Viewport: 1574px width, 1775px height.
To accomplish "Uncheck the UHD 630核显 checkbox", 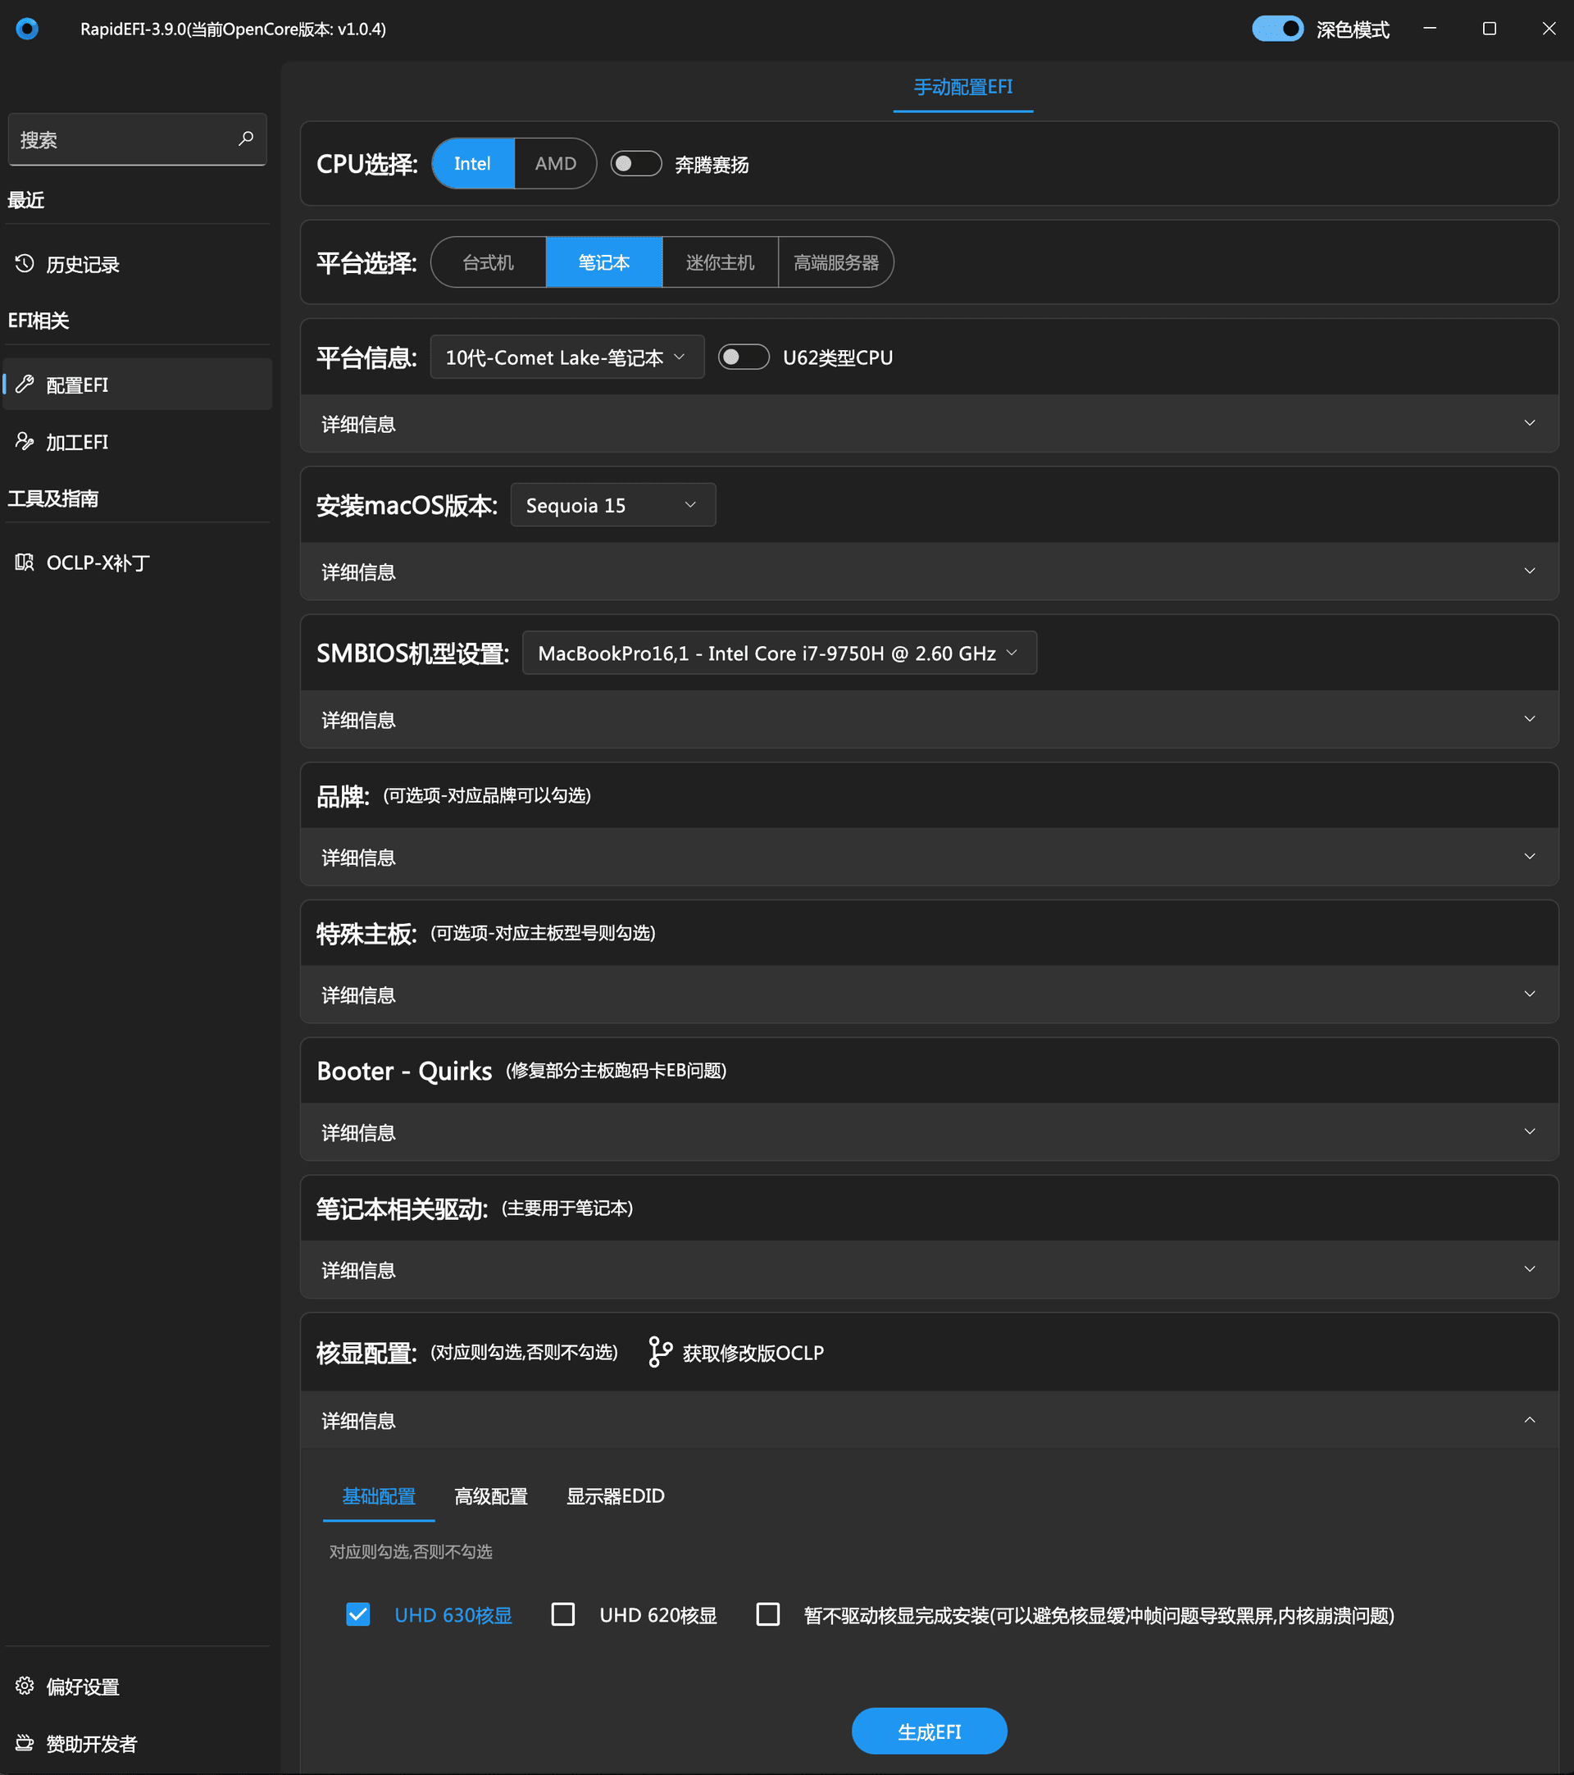I will [357, 1614].
